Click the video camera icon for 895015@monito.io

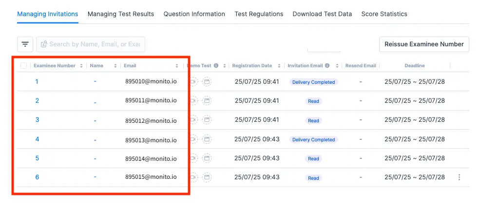pos(194,177)
